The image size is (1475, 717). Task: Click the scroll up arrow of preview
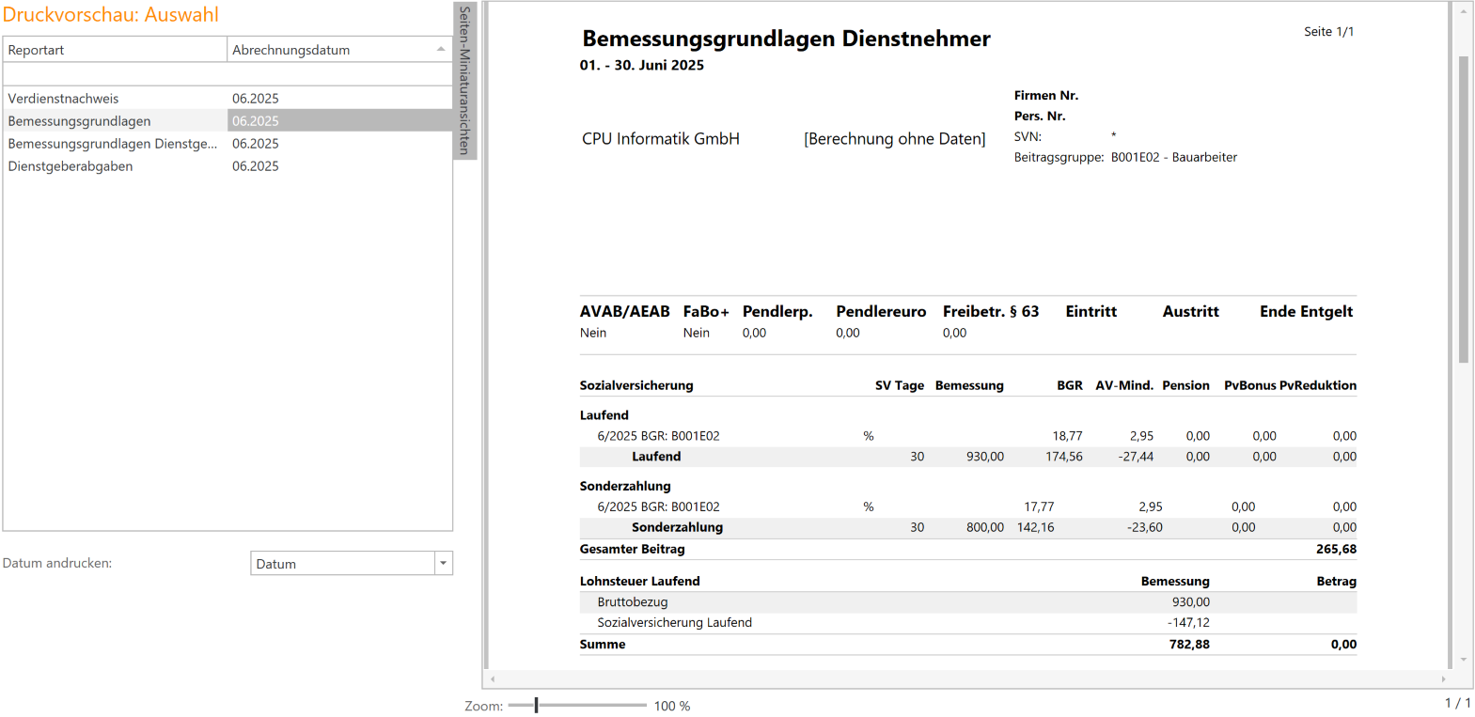tap(1463, 11)
